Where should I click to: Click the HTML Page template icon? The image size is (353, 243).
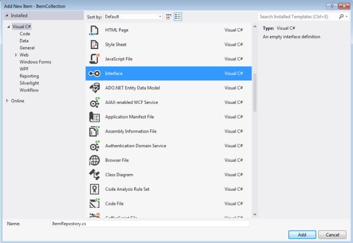point(94,30)
